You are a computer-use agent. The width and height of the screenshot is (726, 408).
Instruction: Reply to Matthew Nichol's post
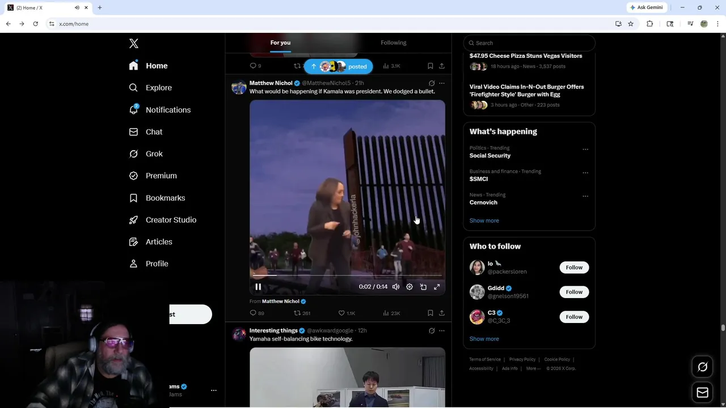(x=257, y=313)
